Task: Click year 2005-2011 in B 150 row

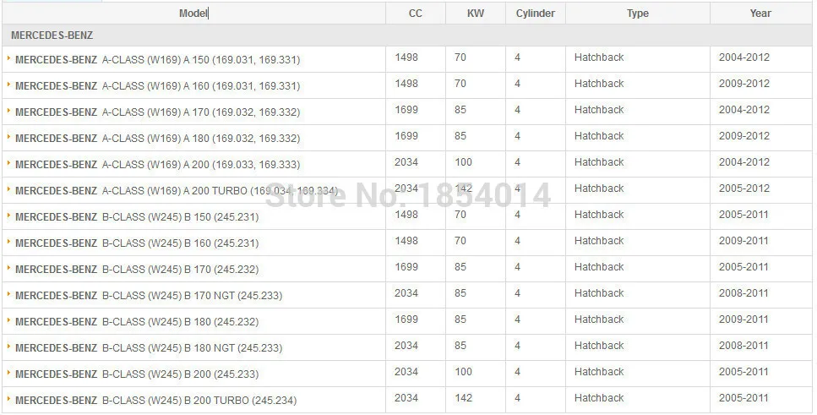Action: click(x=743, y=215)
